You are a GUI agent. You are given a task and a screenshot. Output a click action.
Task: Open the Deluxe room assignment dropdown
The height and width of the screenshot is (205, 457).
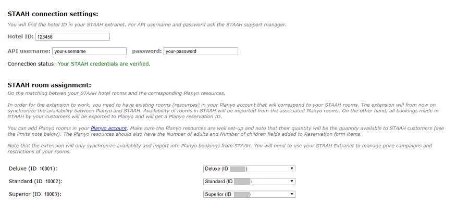click(x=249, y=169)
